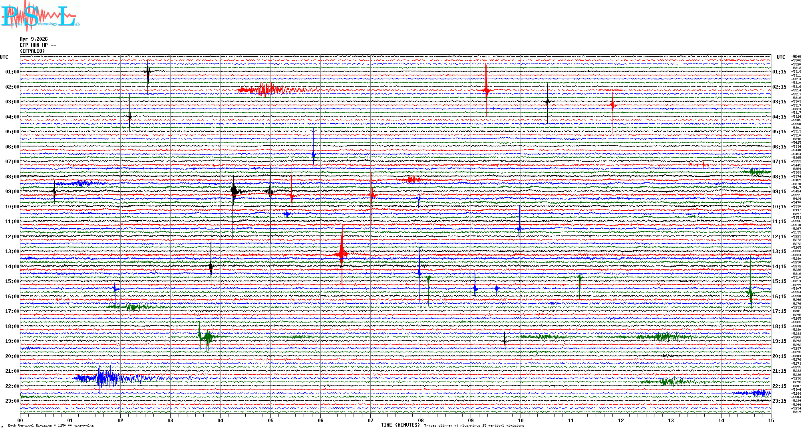This screenshot has height=431, width=803.
Task: Click the left UTC axis label
Action: click(x=4, y=57)
